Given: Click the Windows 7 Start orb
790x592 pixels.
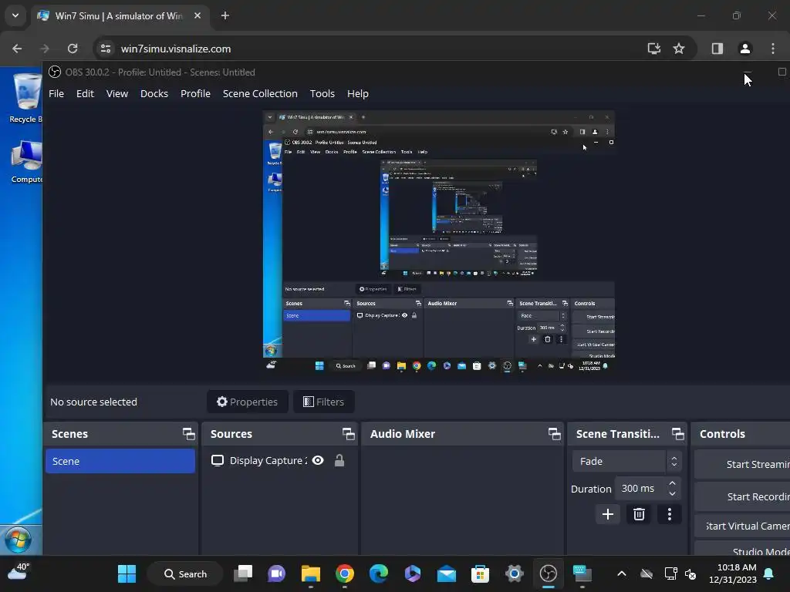Looking at the screenshot, I should tap(19, 540).
